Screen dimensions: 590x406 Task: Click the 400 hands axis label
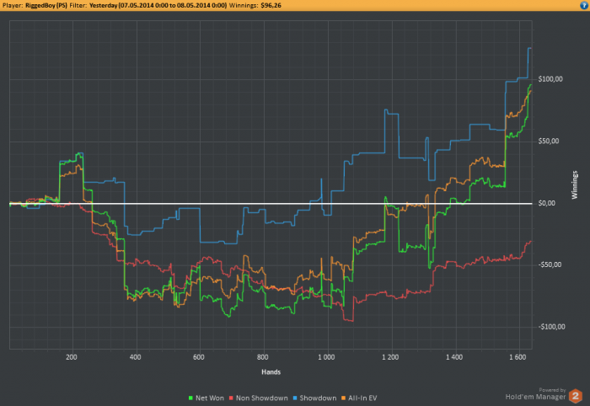[136, 357]
